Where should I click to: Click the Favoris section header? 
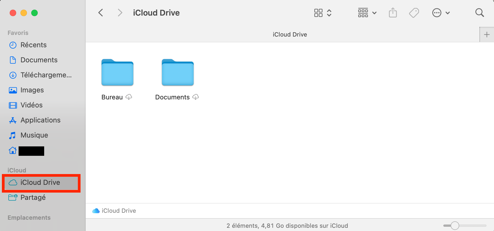(18, 33)
